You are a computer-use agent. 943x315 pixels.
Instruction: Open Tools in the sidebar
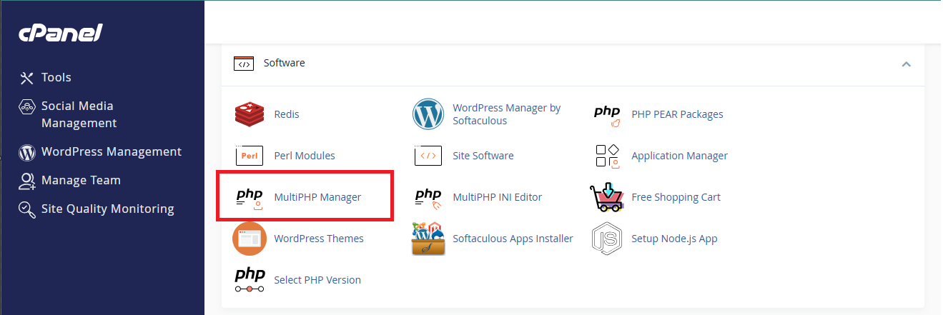tap(56, 77)
